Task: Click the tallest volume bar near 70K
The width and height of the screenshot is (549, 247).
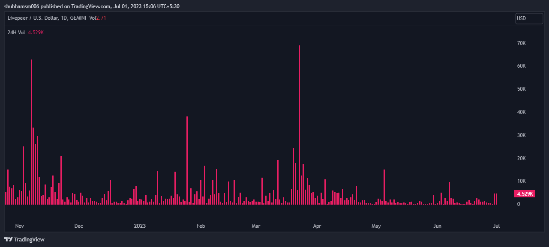Action: pyautogui.click(x=299, y=125)
